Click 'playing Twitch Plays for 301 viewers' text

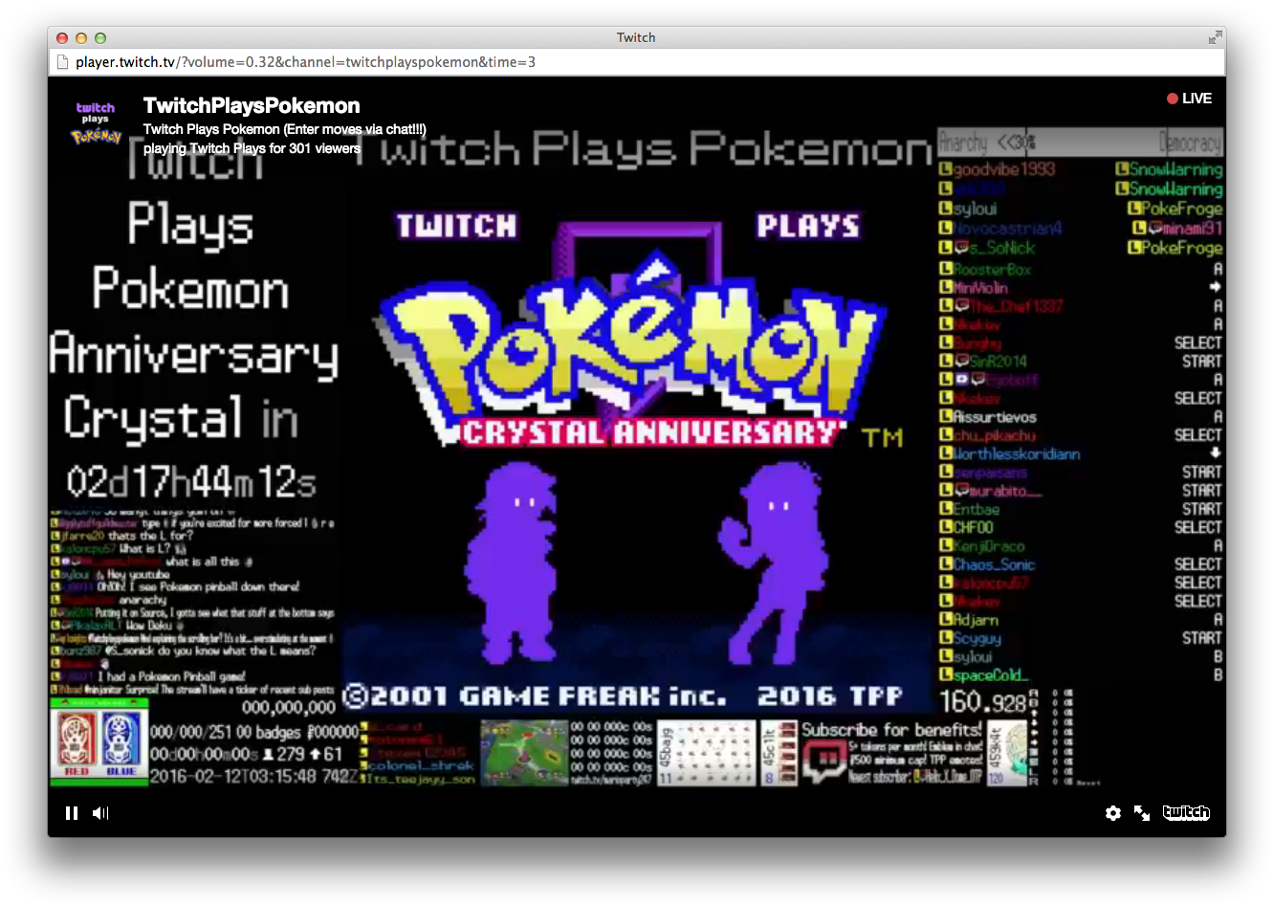(252, 148)
